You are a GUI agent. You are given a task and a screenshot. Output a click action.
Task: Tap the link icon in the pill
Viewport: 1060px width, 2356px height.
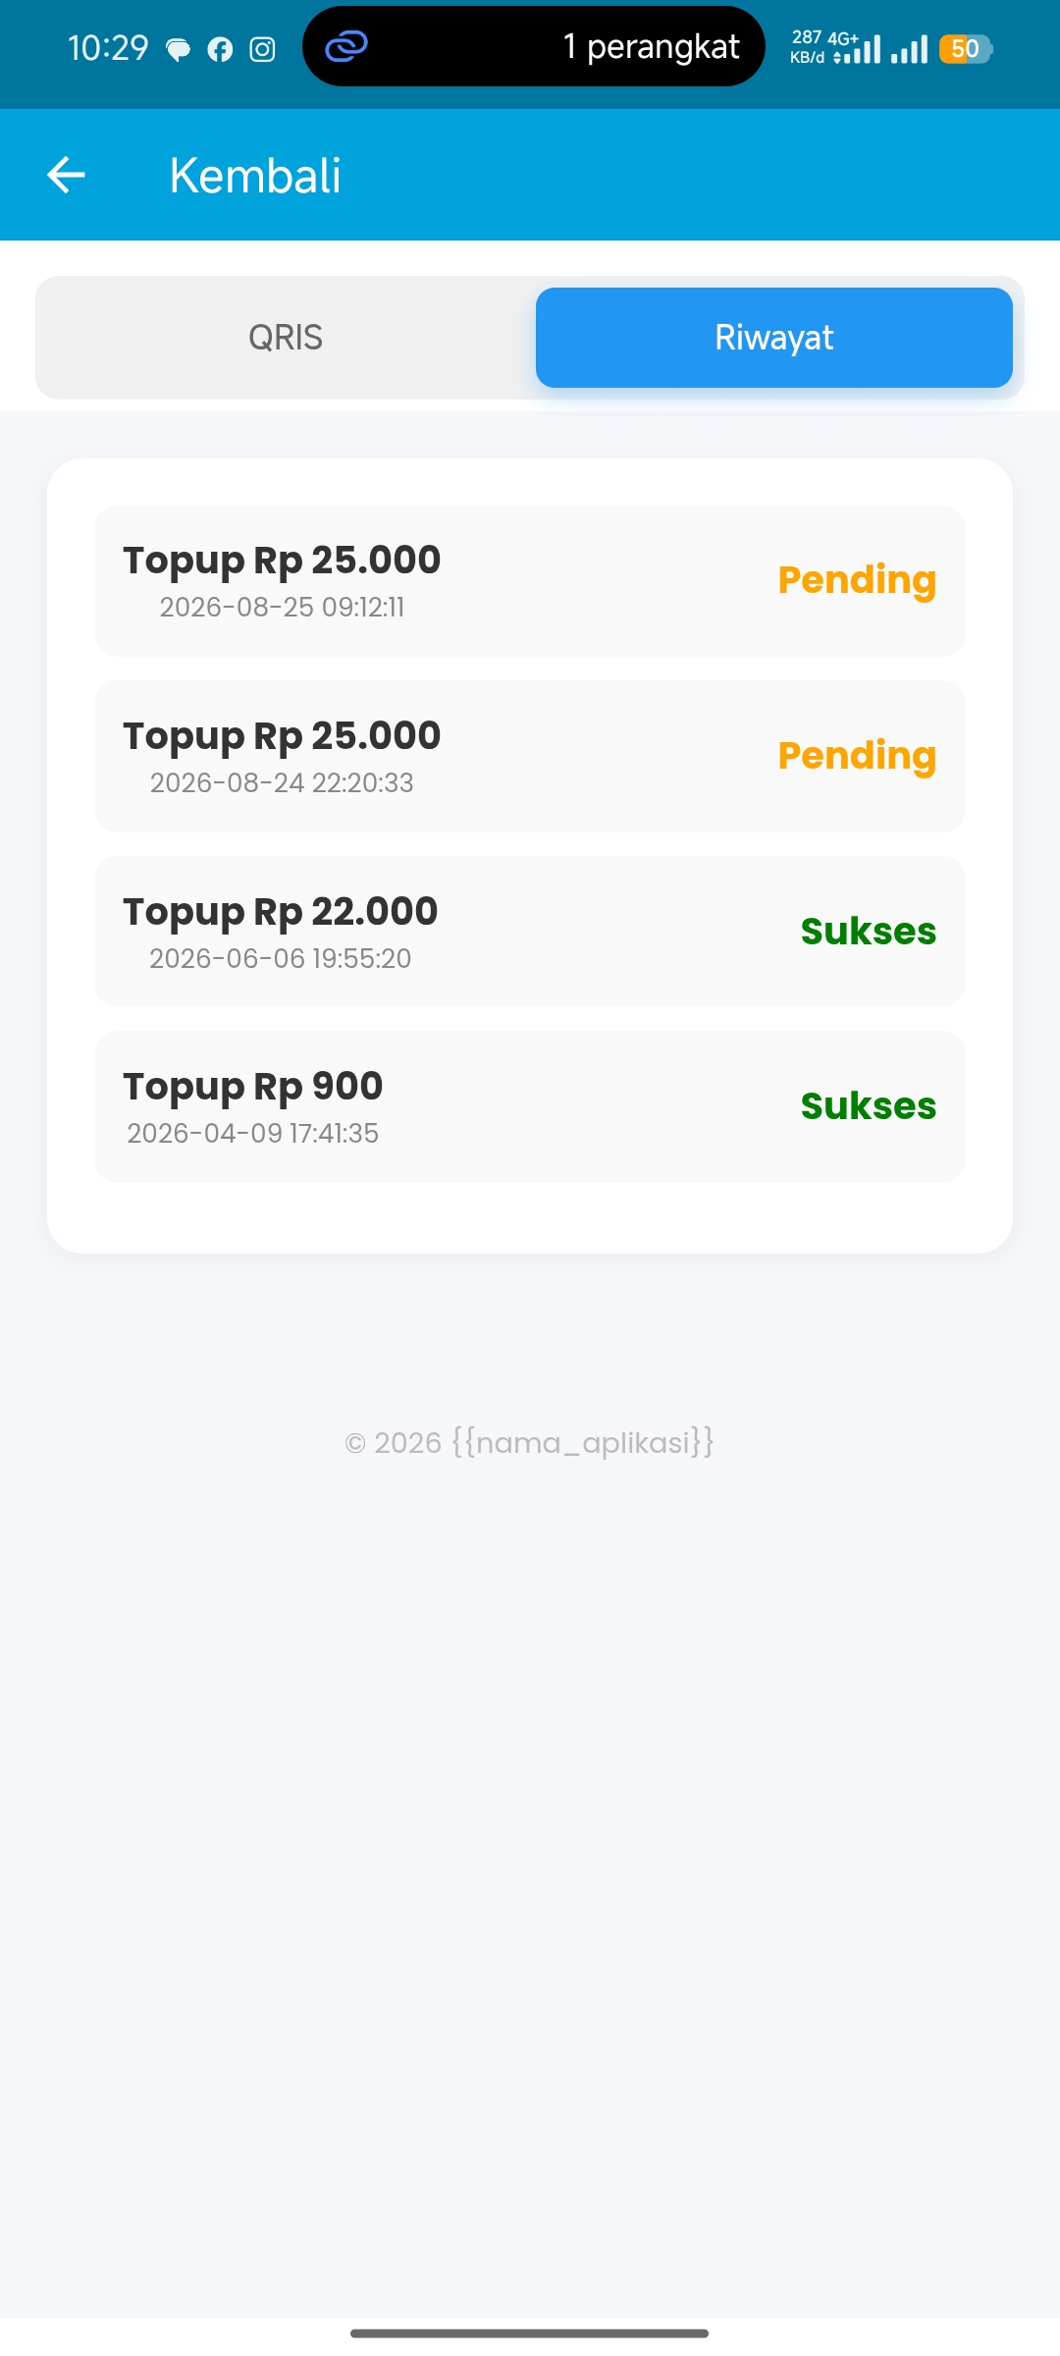[346, 46]
